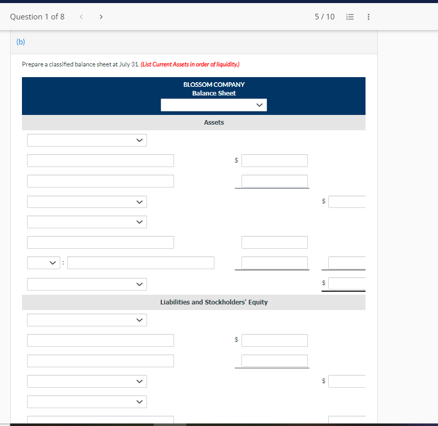The width and height of the screenshot is (438, 426).
Task: Click the total current assets amount field
Action: [347, 202]
